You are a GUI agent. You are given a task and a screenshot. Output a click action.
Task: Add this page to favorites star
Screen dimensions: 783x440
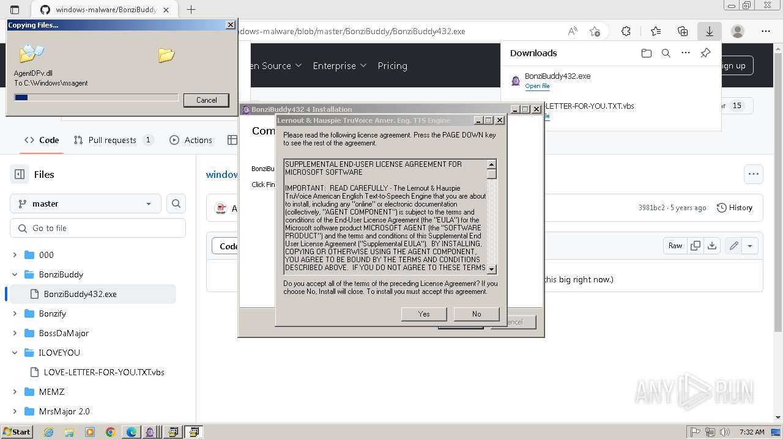(x=595, y=31)
